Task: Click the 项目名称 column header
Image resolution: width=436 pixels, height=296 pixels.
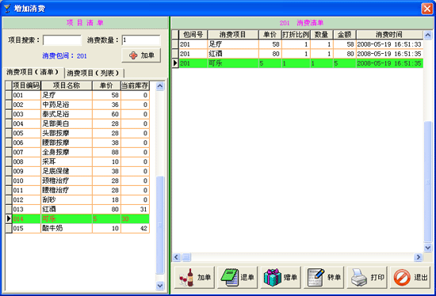Action: [x=67, y=85]
